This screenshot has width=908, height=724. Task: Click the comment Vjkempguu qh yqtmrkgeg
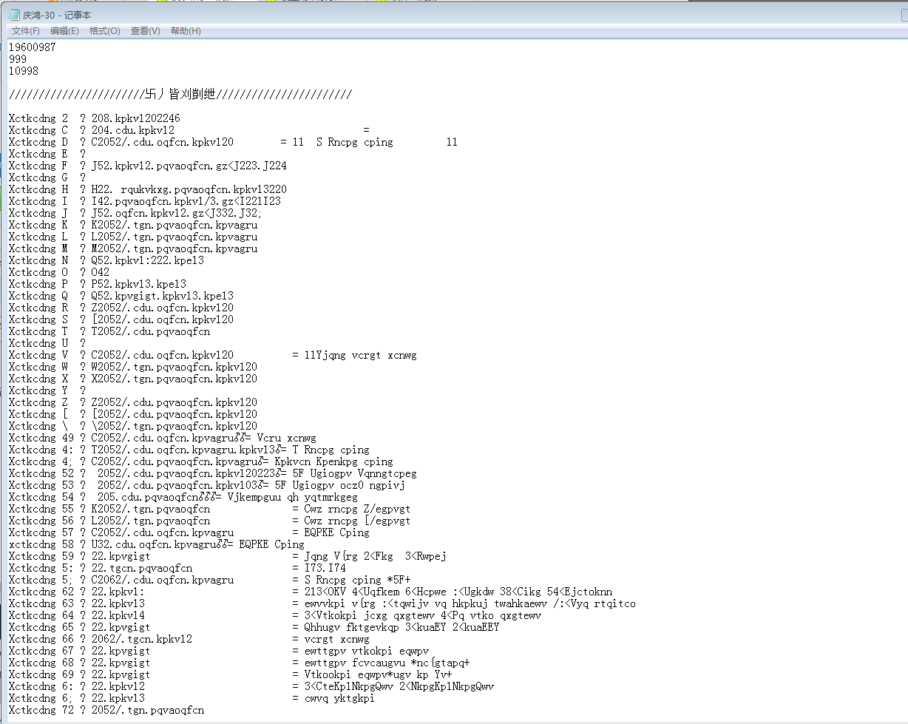pos(292,497)
